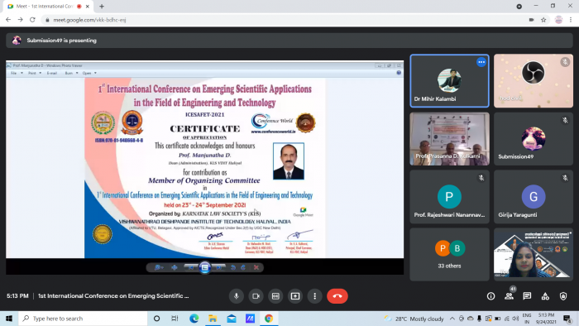Viewport: 579px width, 326px height.
Task: Show the participants list icon
Action: [509, 296]
